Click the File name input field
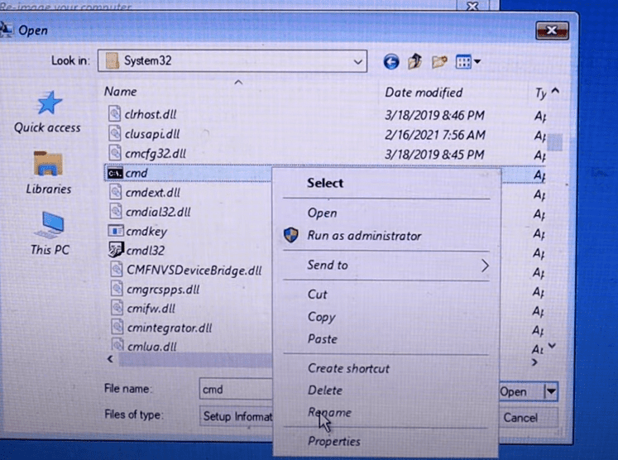The width and height of the screenshot is (618, 460). [236, 389]
